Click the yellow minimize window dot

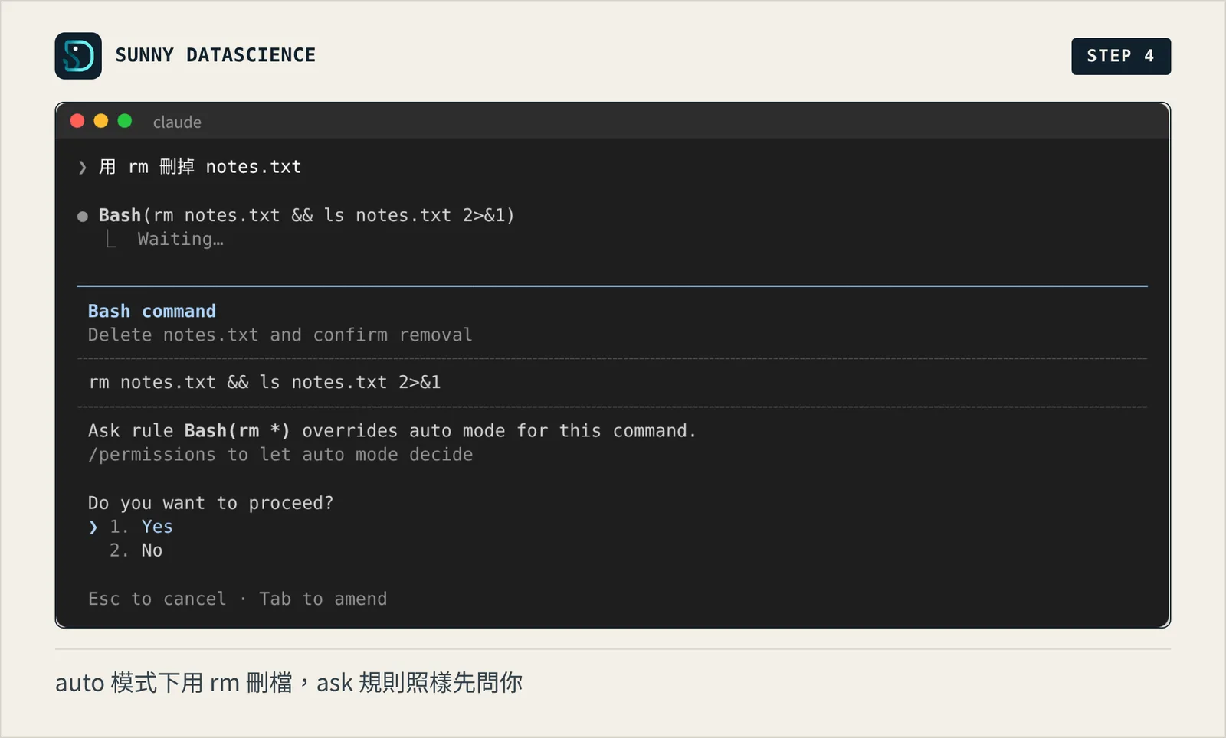[x=101, y=121]
